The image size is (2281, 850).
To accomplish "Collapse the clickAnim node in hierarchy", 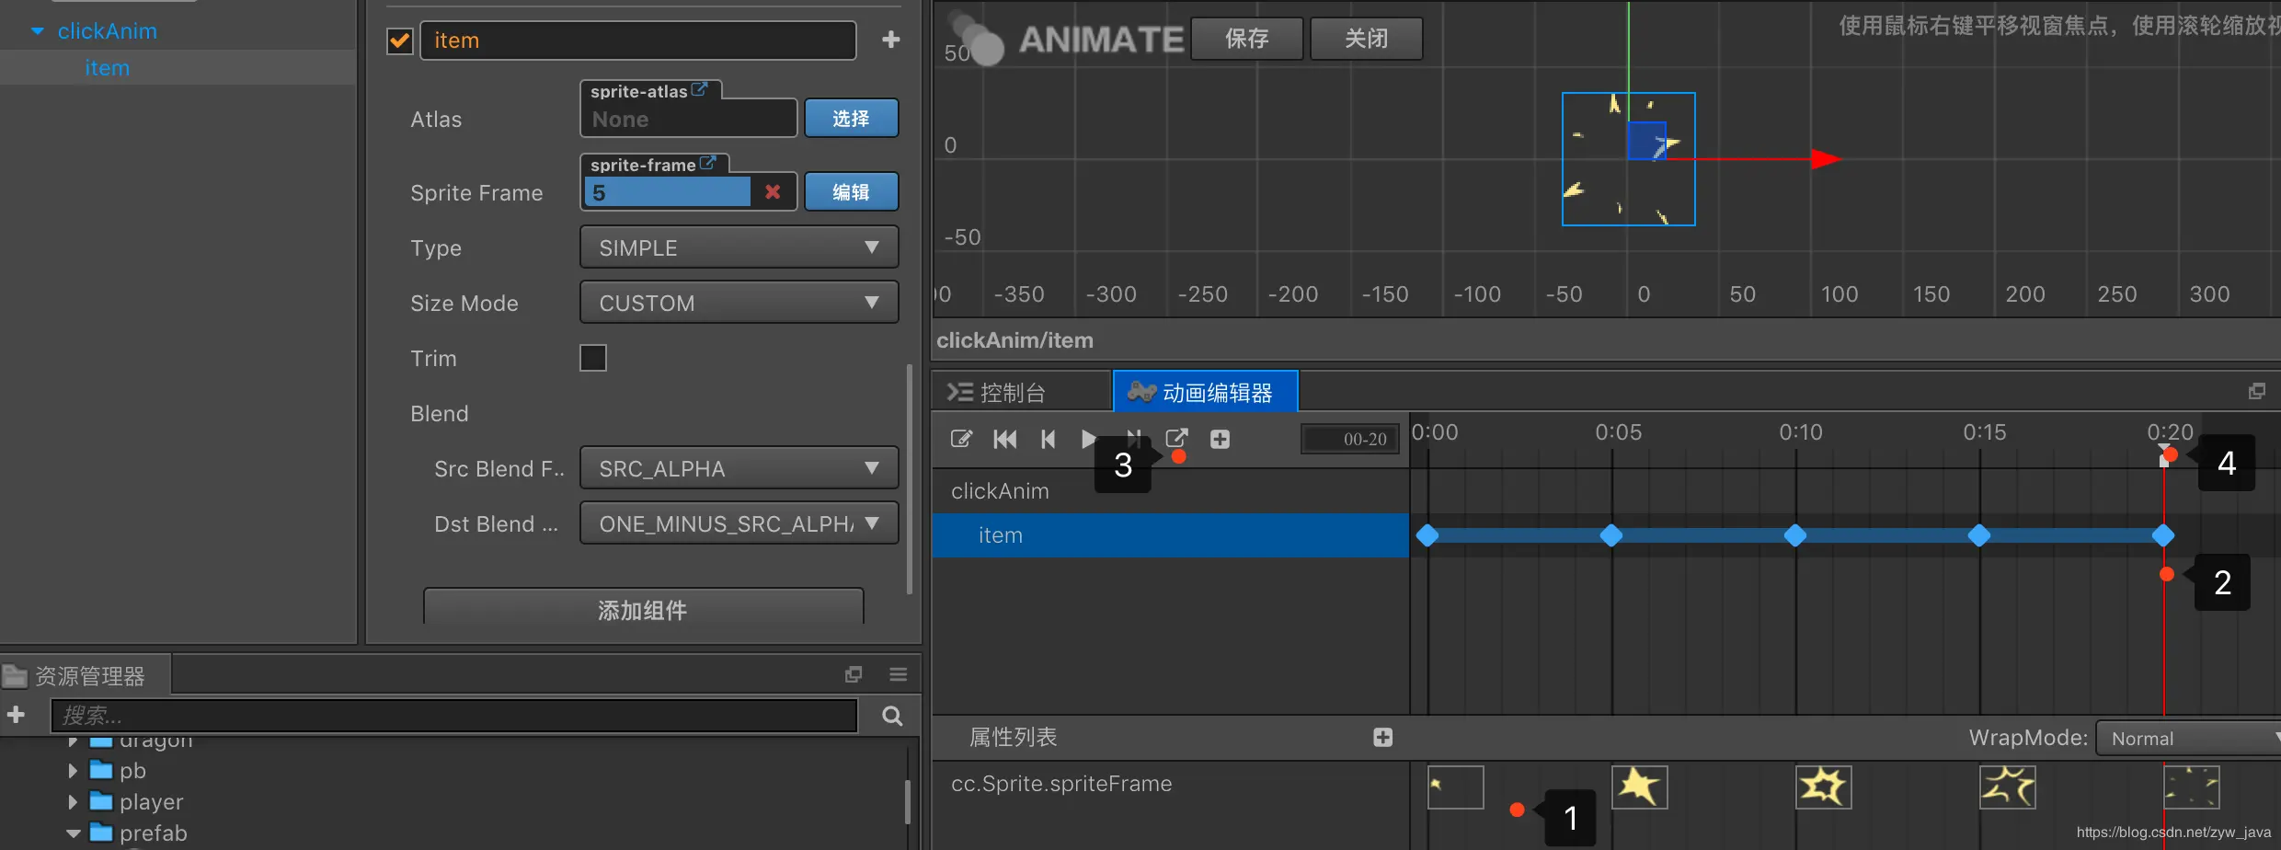I will click(x=38, y=31).
